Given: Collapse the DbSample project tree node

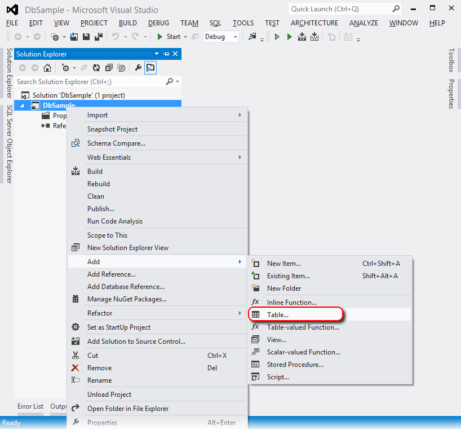Looking at the screenshot, I should coord(22,106).
